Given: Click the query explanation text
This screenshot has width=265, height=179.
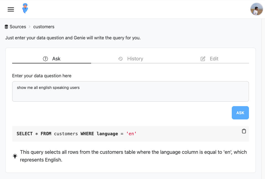Looking at the screenshot, I should click(133, 156).
